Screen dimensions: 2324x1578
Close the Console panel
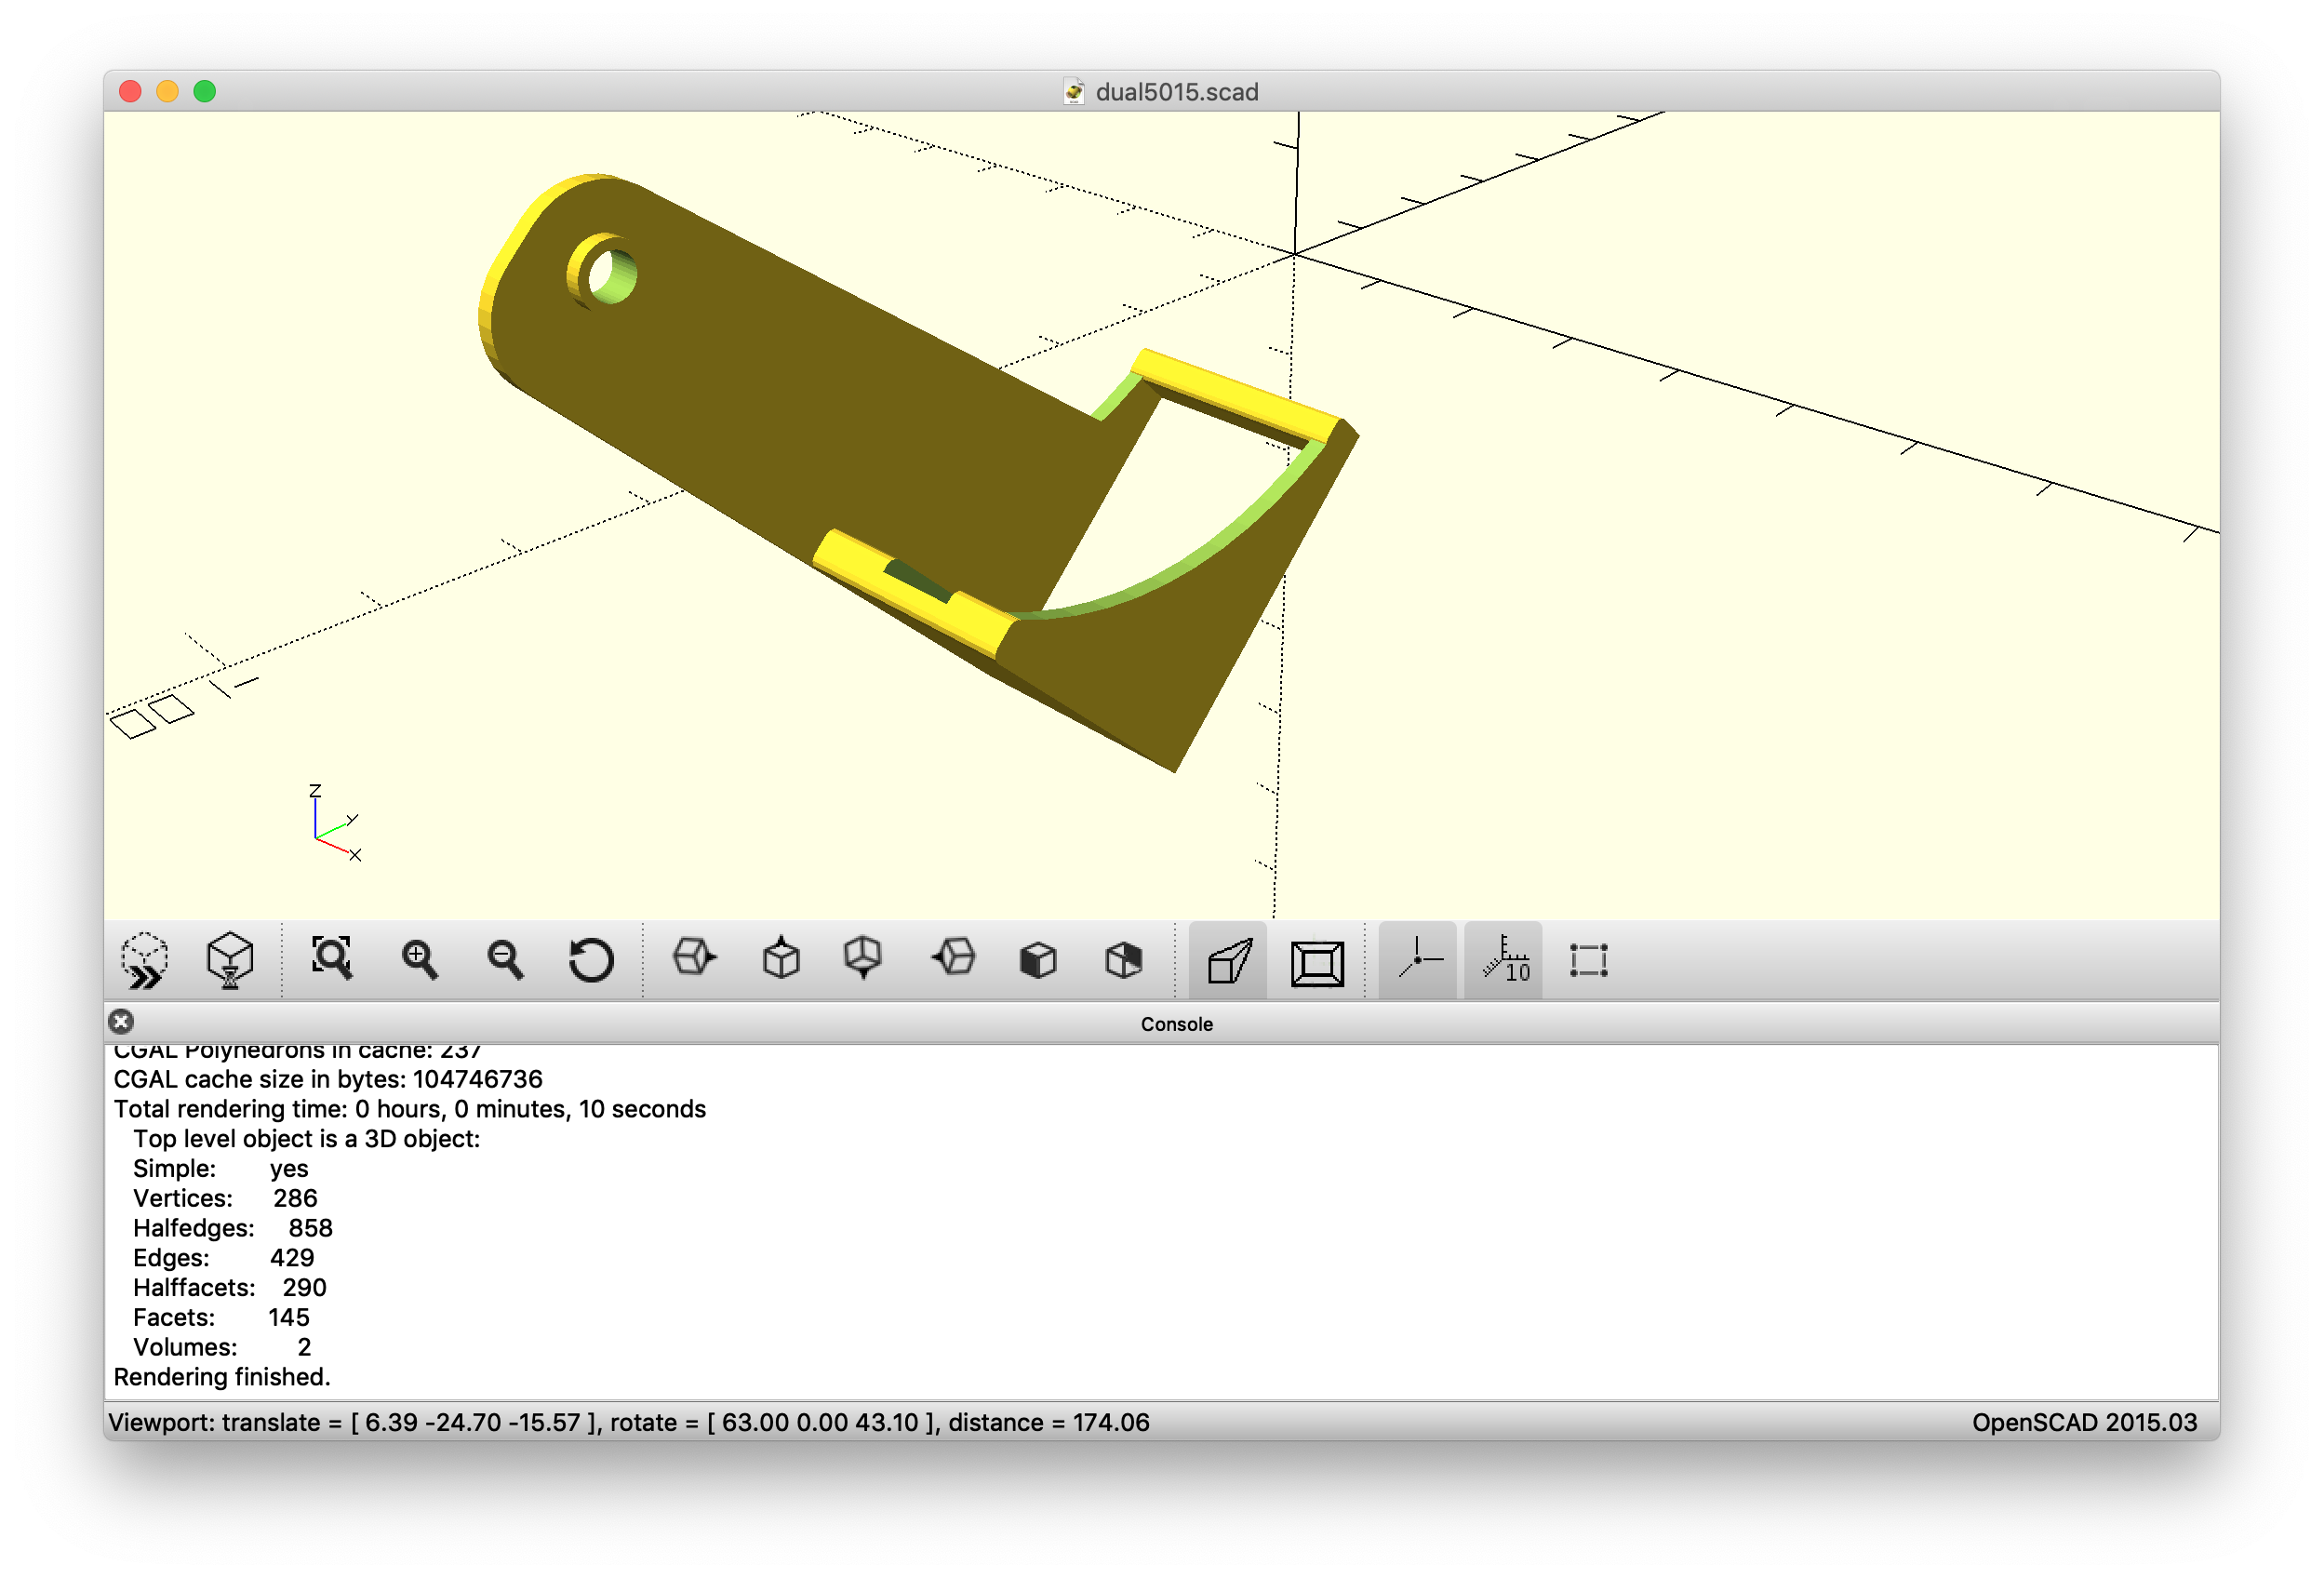121,1022
